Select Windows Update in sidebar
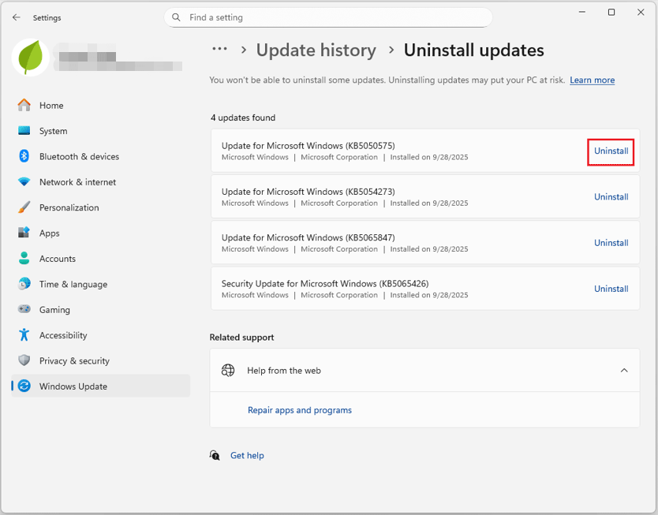The width and height of the screenshot is (658, 515). 72,386
